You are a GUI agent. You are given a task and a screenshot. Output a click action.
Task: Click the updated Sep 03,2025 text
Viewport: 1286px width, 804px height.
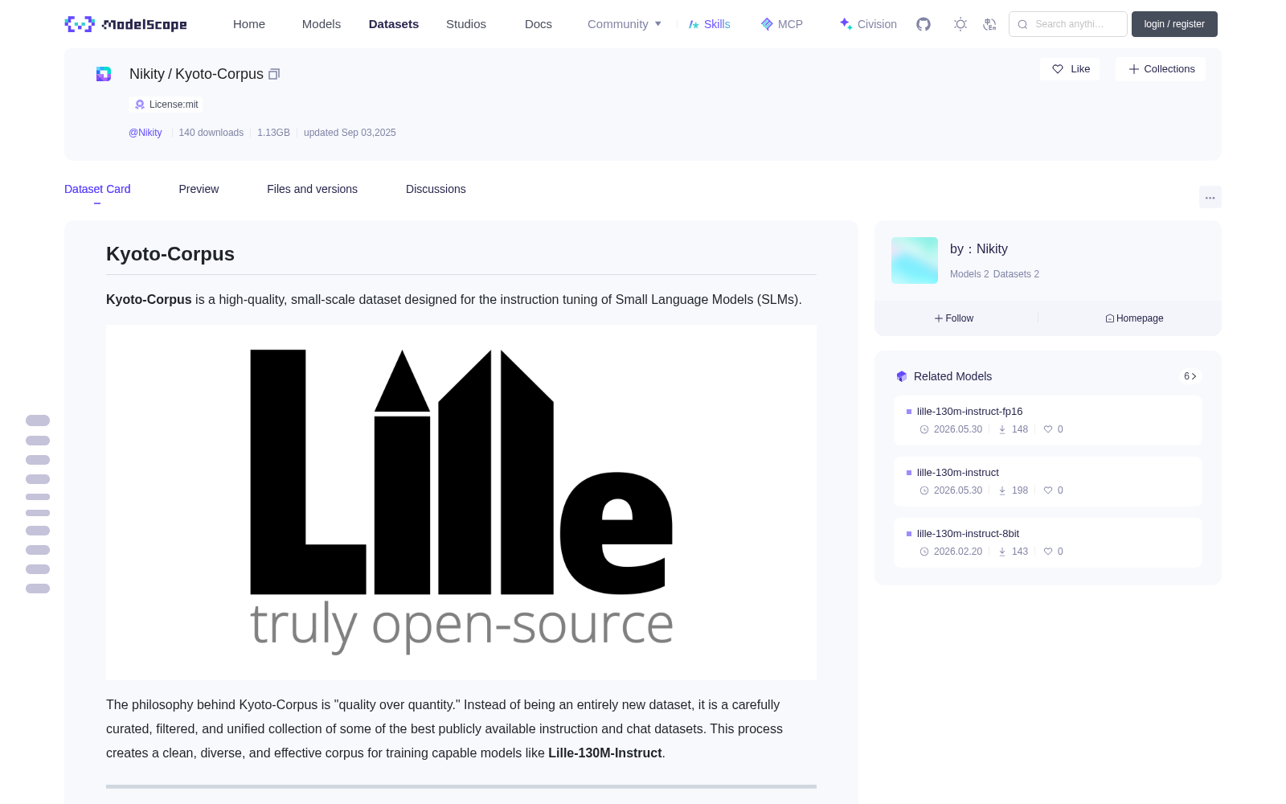[x=350, y=133]
